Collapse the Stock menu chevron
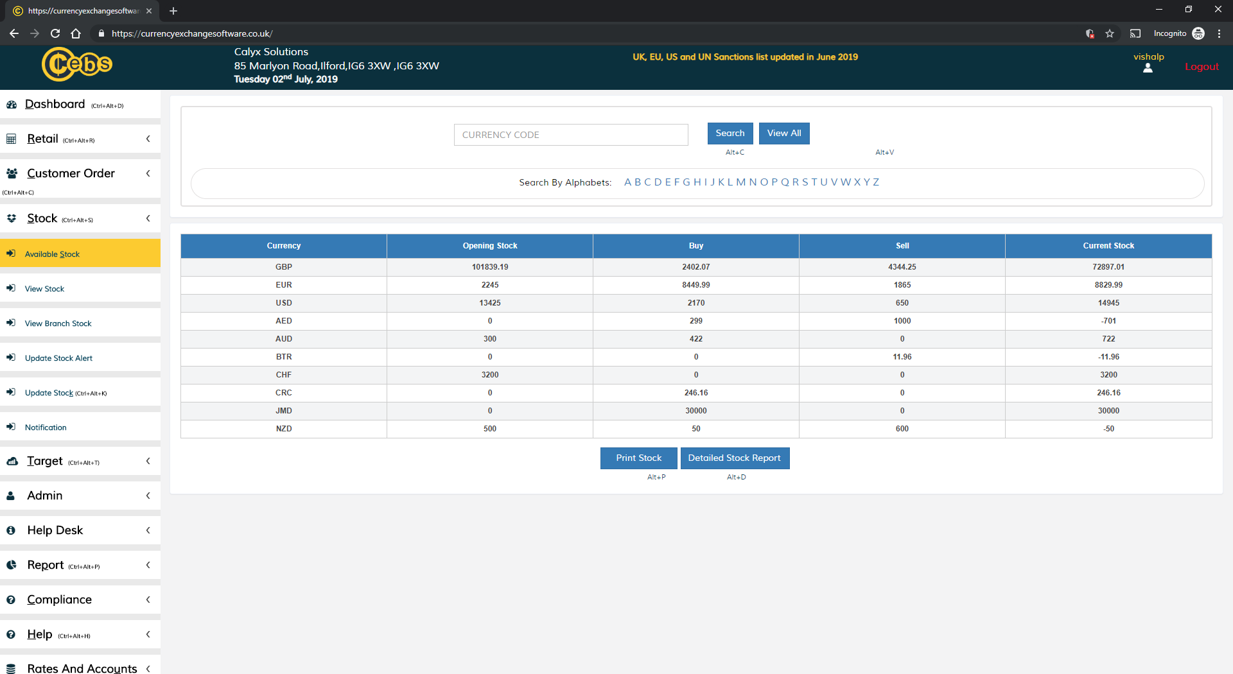The image size is (1233, 674). coord(148,219)
